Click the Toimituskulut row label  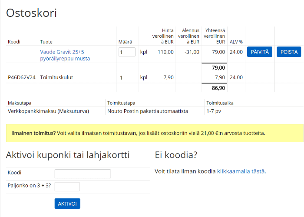click(x=56, y=77)
